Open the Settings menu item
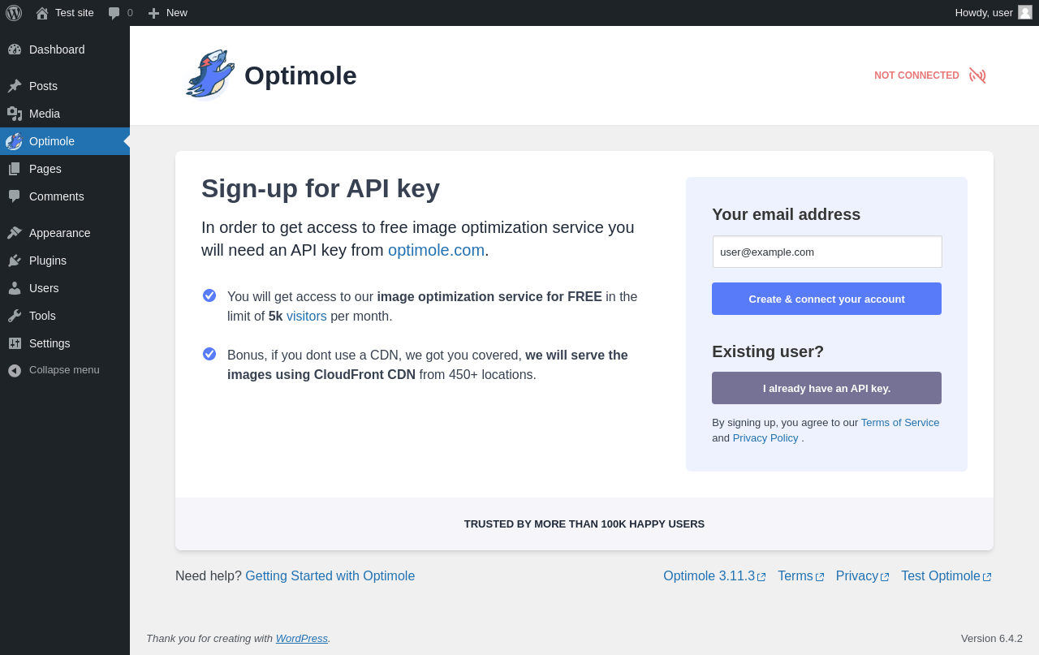 click(x=50, y=343)
